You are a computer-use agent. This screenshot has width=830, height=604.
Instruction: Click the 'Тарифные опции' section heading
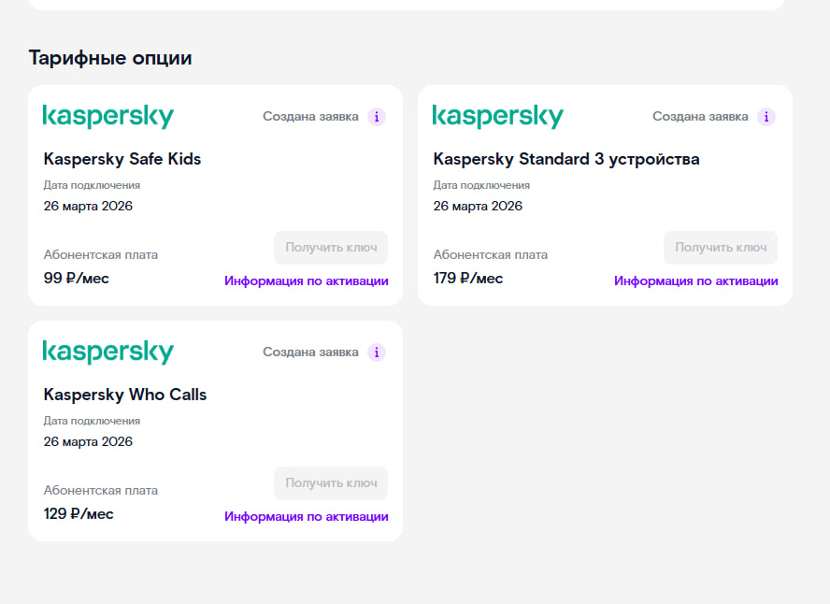tap(110, 58)
